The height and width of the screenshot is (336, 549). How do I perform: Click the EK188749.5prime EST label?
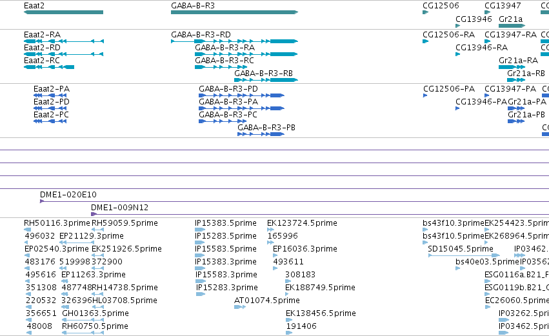[321, 288]
